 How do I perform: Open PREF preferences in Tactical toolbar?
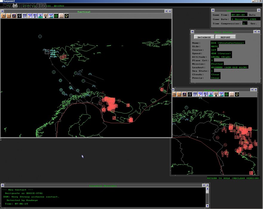[x=25, y=16]
